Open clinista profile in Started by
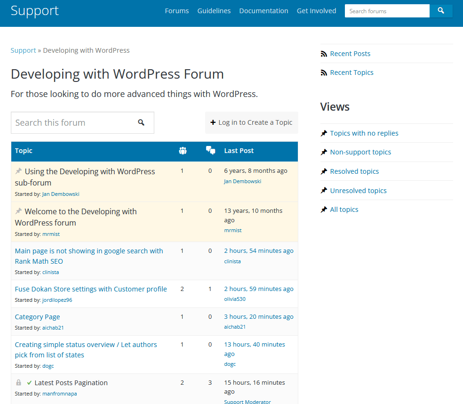Screen dimensions: 463x404 click(50, 272)
